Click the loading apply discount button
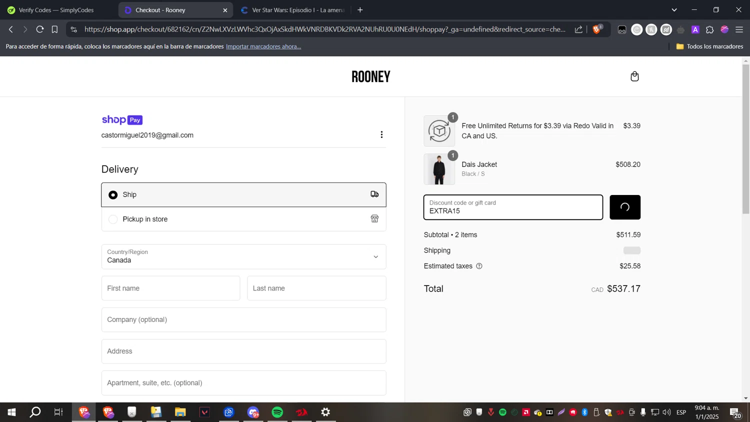Viewport: 750px width, 422px height. tap(625, 207)
